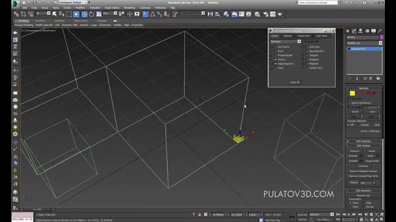Switch to the Home Grid tab

(x=304, y=36)
